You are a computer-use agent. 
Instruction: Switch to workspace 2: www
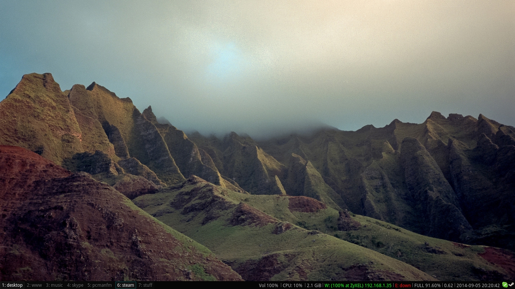(x=34, y=285)
